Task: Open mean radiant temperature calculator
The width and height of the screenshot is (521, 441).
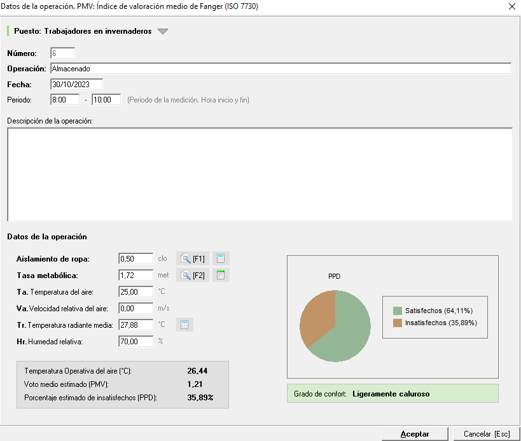Action: (184, 325)
